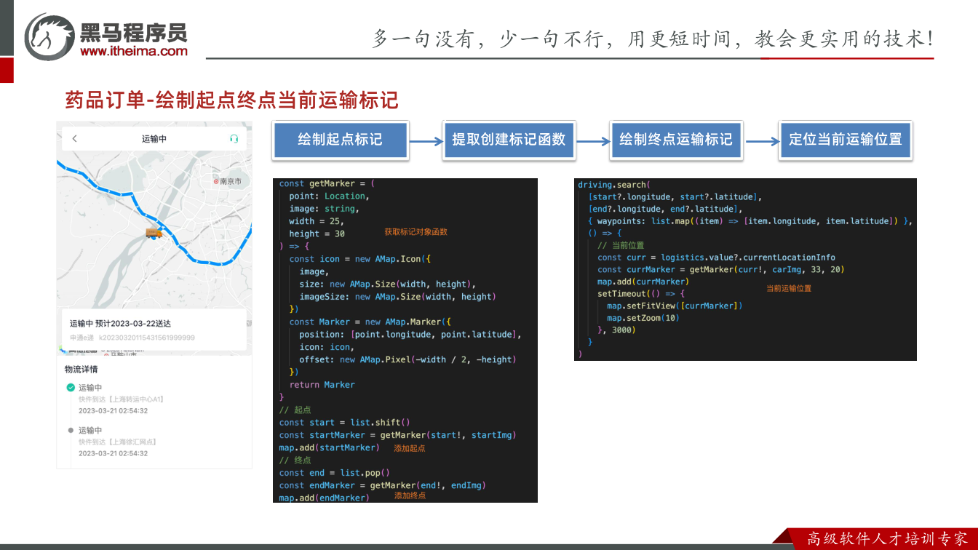This screenshot has height=550, width=978.
Task: Click the code line const getMarker = (
Action: click(x=327, y=183)
